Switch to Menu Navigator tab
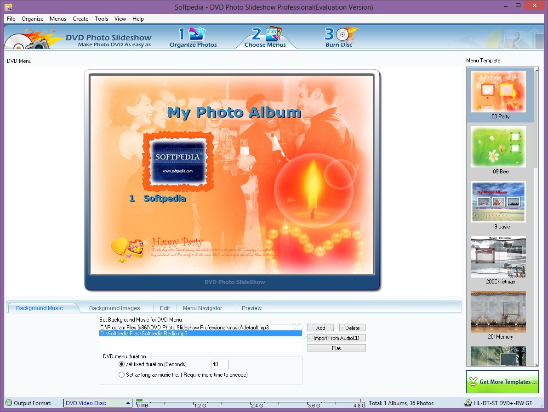Image resolution: width=548 pixels, height=412 pixels. coord(202,308)
